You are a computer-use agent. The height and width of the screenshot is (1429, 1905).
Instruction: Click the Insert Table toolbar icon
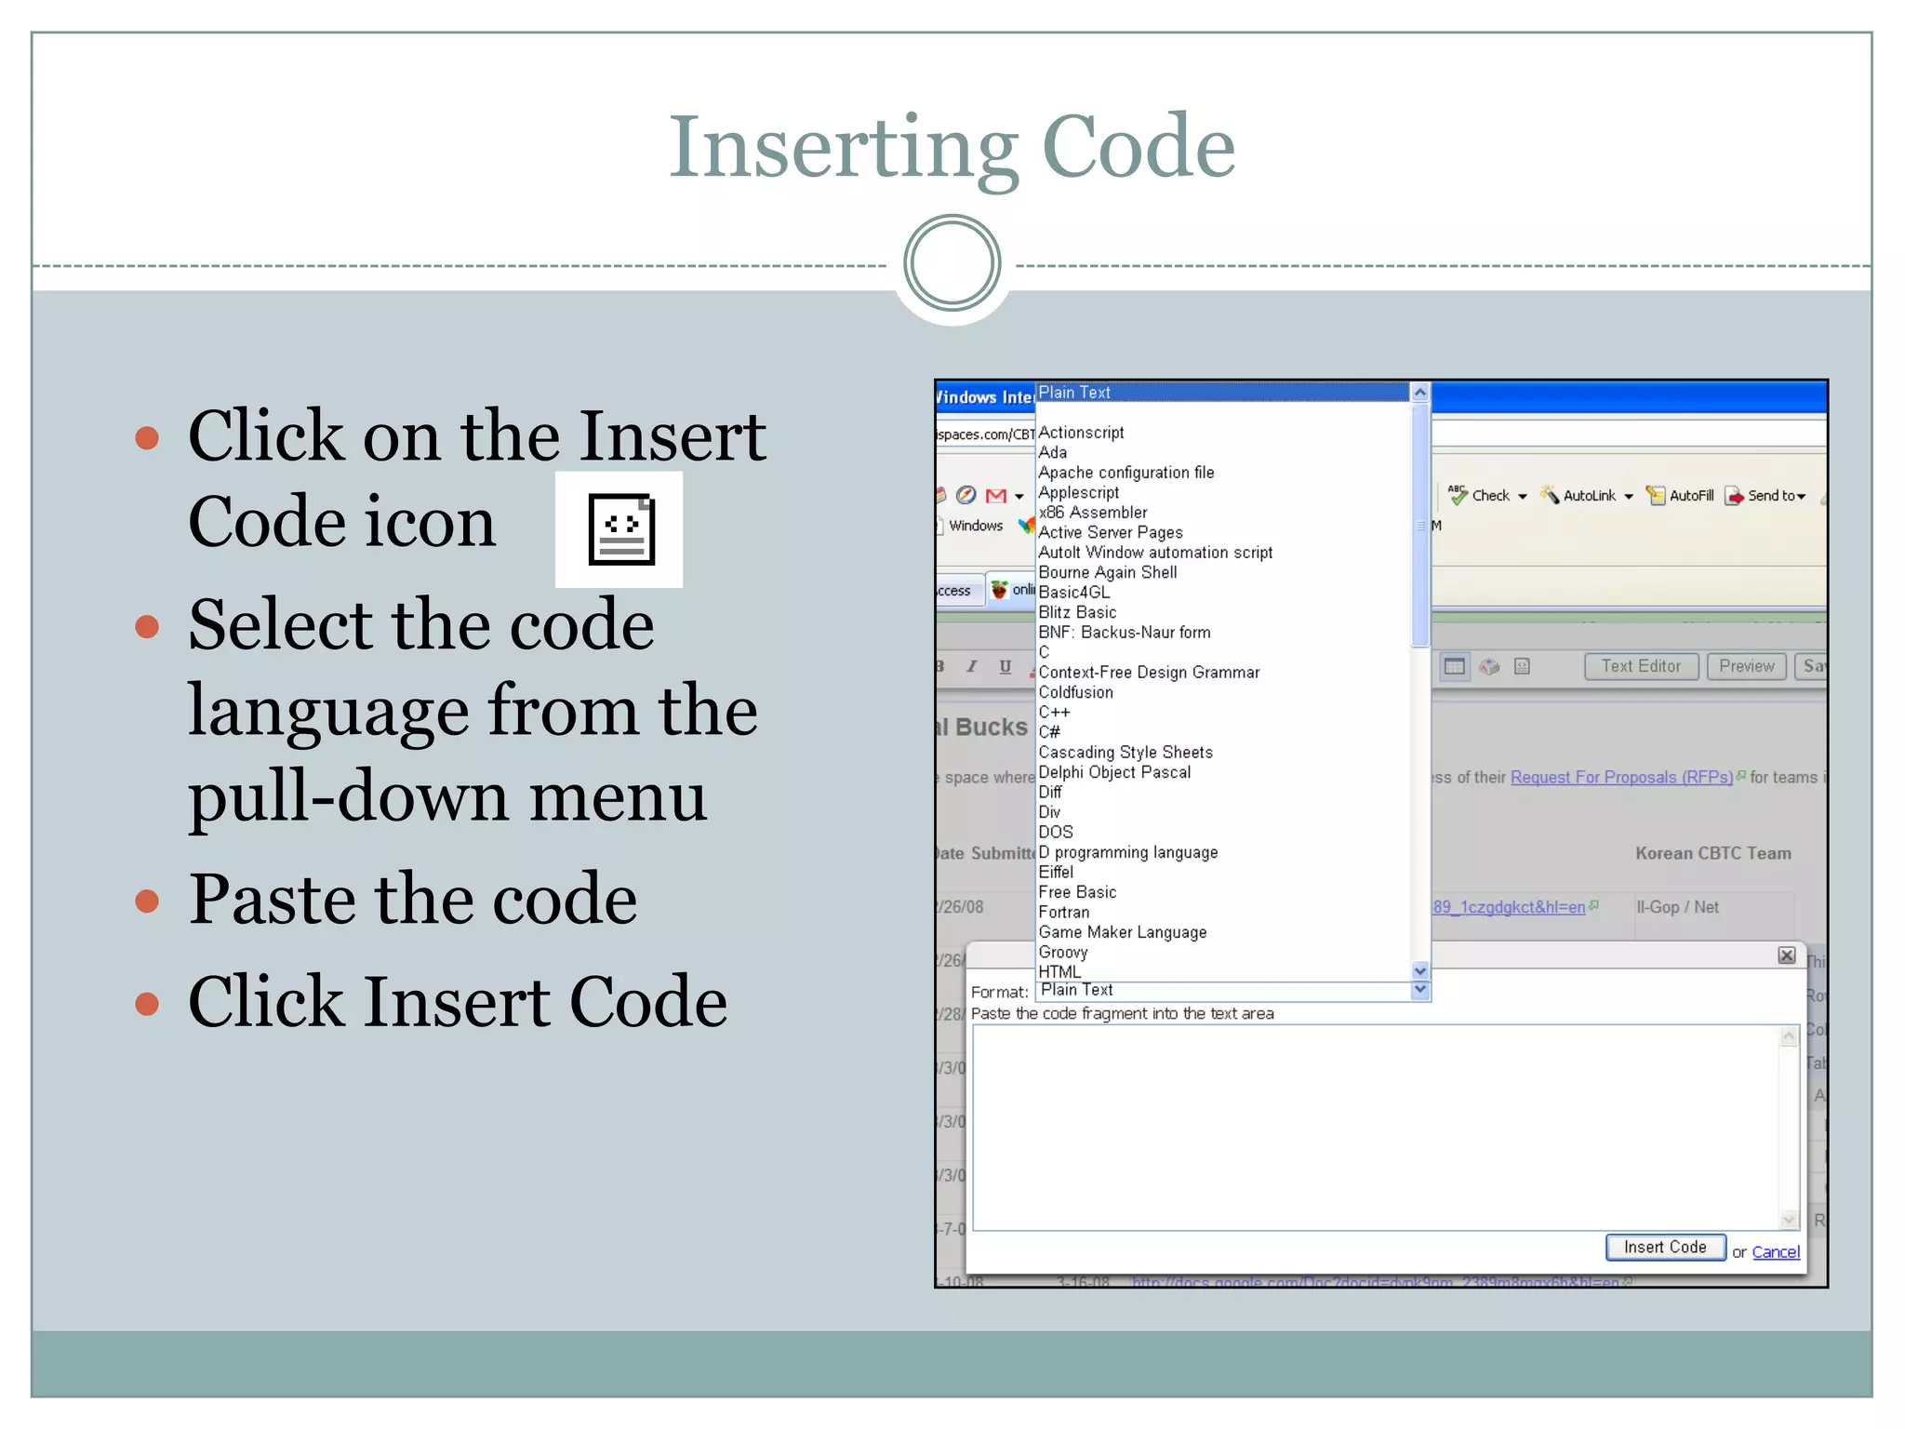[1454, 666]
